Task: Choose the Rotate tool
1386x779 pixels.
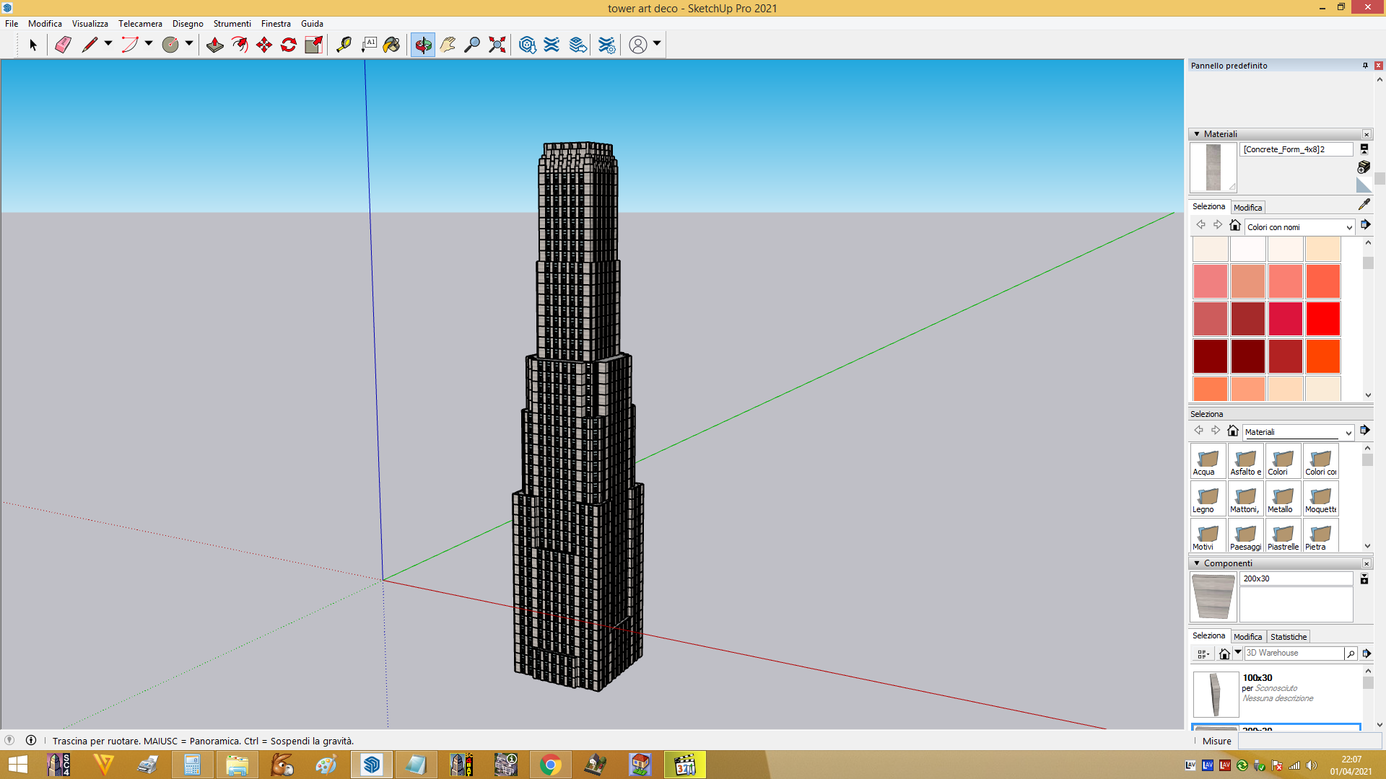Action: click(x=289, y=45)
